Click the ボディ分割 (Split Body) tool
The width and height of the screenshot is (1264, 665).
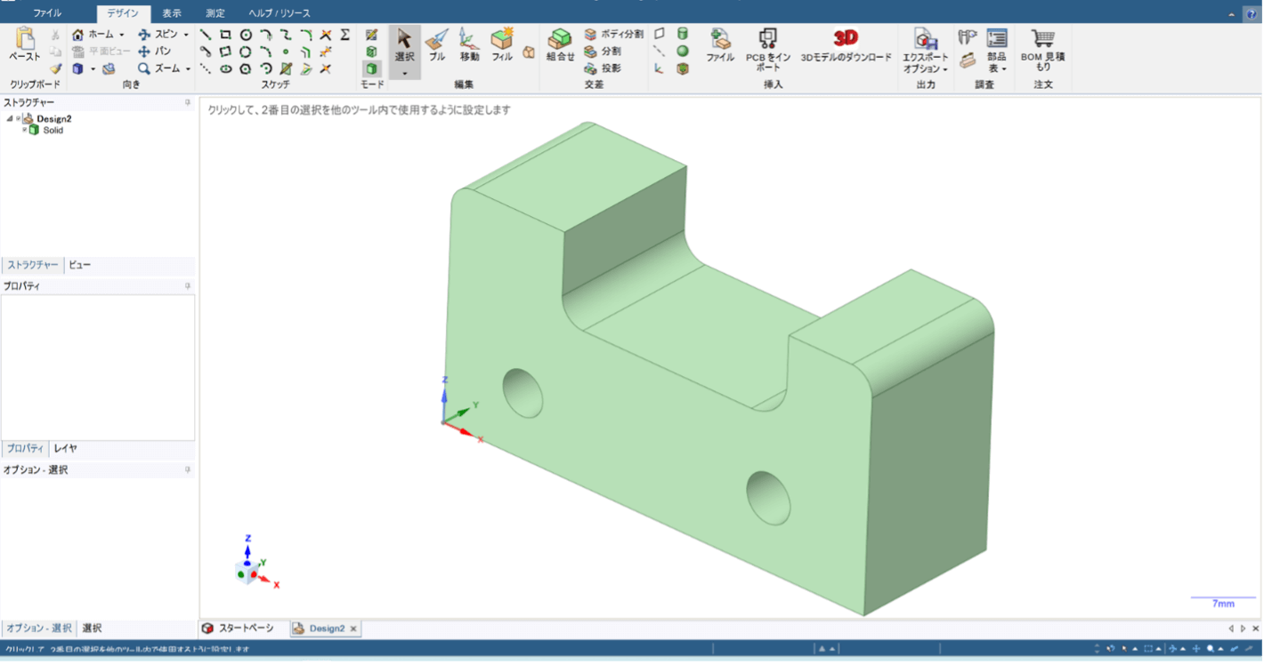[x=613, y=35]
